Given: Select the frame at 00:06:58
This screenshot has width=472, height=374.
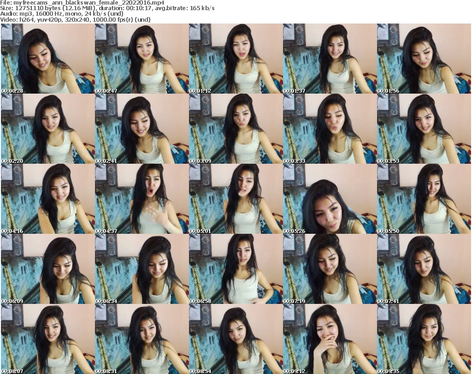Looking at the screenshot, I should [236, 269].
